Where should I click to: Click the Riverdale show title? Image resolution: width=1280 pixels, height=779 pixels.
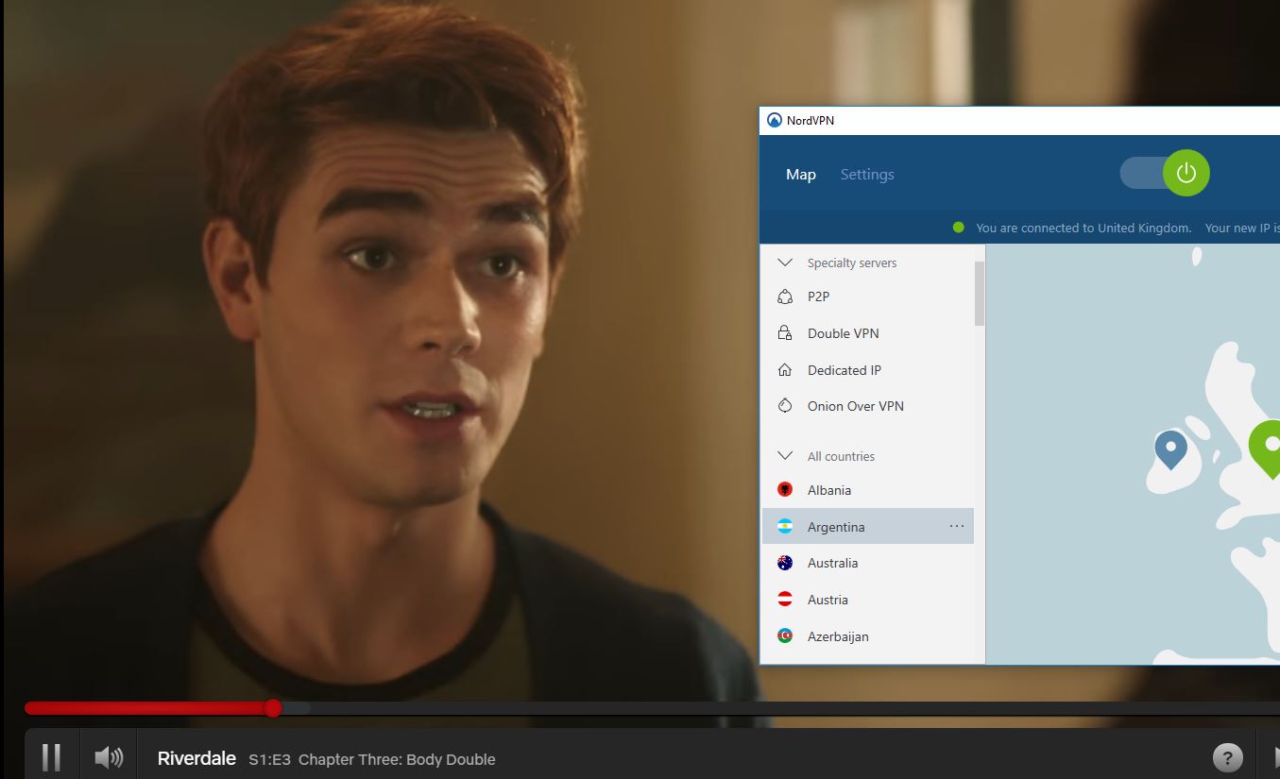click(196, 758)
